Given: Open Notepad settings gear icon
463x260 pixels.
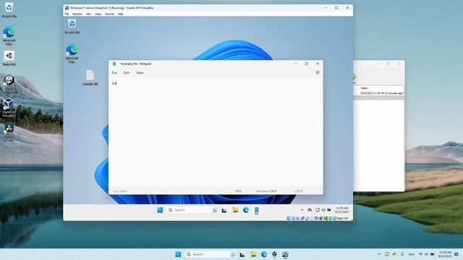Looking at the screenshot, I should (318, 72).
